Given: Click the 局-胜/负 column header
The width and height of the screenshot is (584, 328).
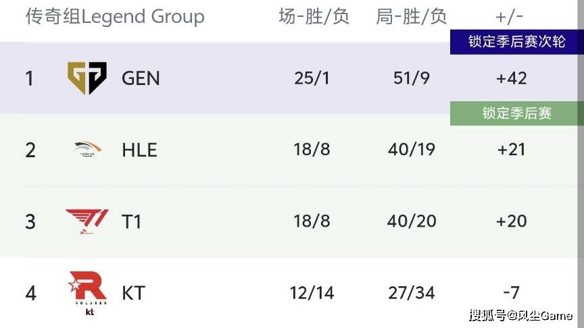Looking at the screenshot, I should point(411,17).
